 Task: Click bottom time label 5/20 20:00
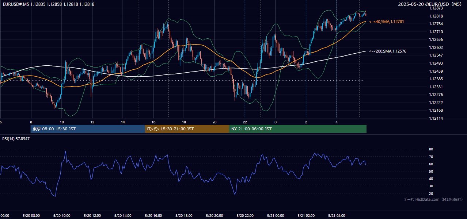214,216
